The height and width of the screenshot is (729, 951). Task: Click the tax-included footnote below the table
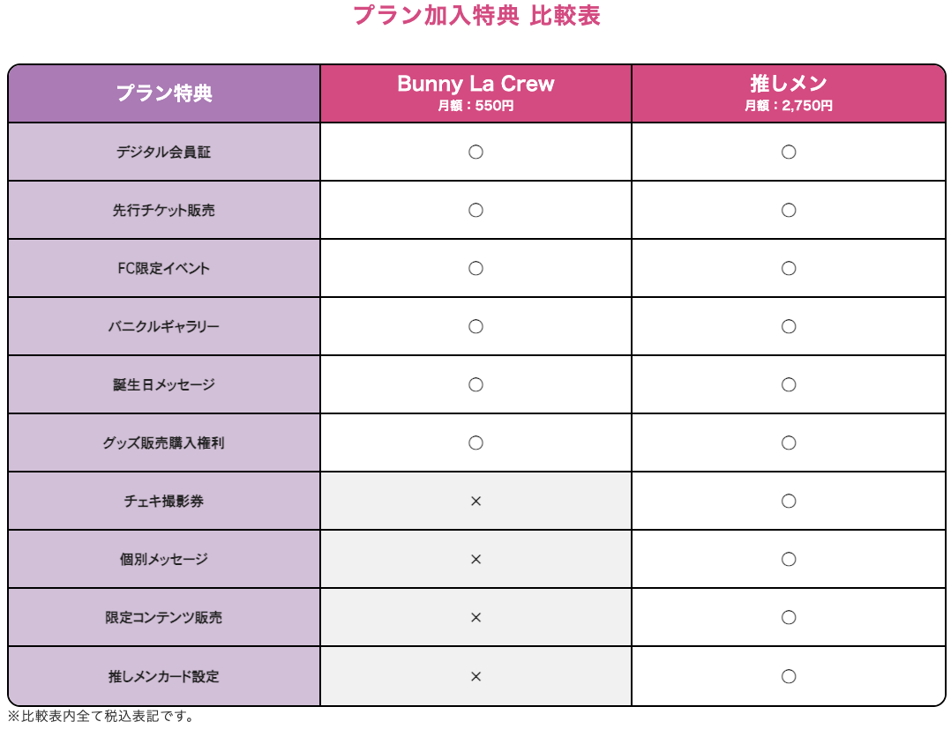point(101,716)
